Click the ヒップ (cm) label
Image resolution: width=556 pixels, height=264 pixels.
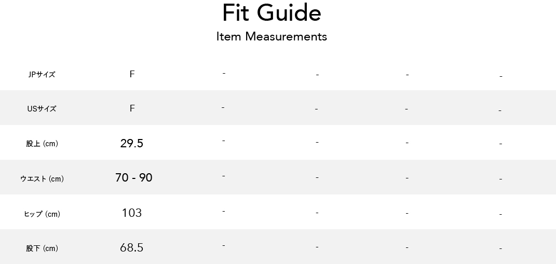pos(42,214)
